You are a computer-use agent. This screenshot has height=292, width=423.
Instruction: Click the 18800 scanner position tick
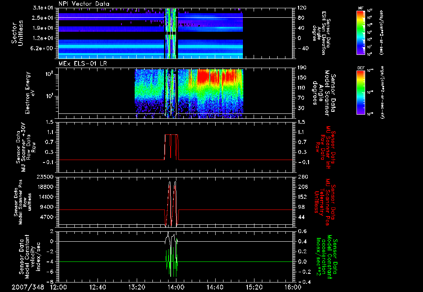(46, 187)
